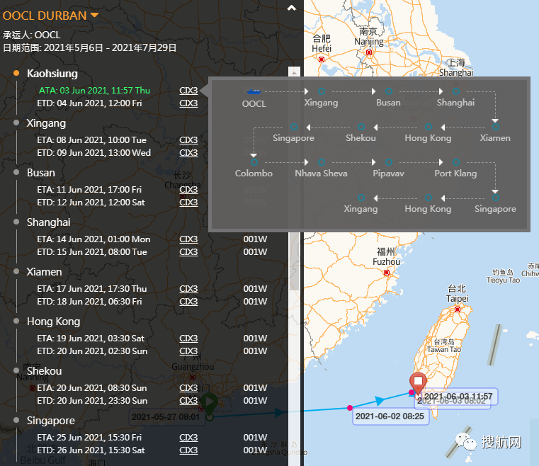Click the green departure marker on the track
Image resolution: width=539 pixels, height=466 pixels.
tap(208, 404)
